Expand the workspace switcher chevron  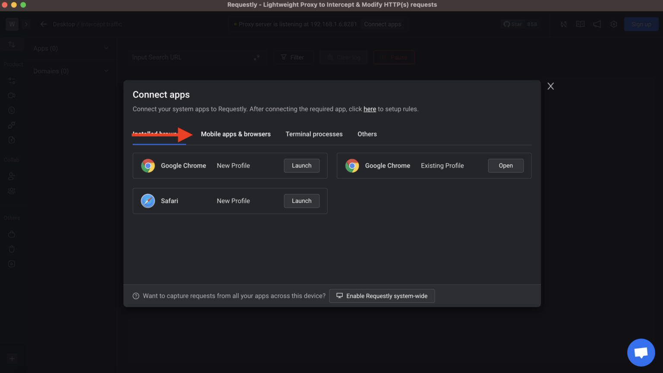click(26, 24)
